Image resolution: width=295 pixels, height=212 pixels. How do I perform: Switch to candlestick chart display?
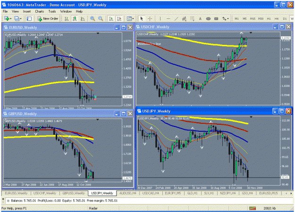tap(75, 18)
